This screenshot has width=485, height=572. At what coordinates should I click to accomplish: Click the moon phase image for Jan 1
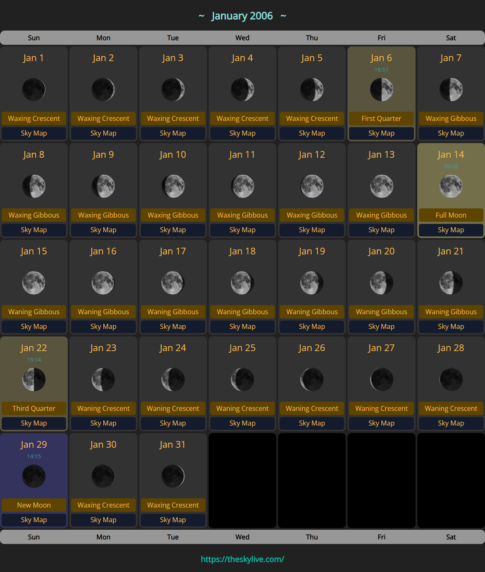[x=34, y=90]
